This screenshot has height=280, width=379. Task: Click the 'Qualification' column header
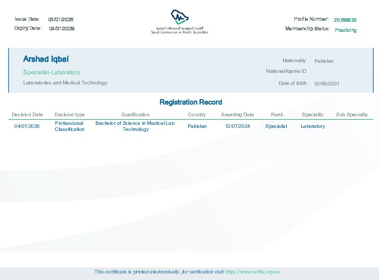tap(135, 115)
